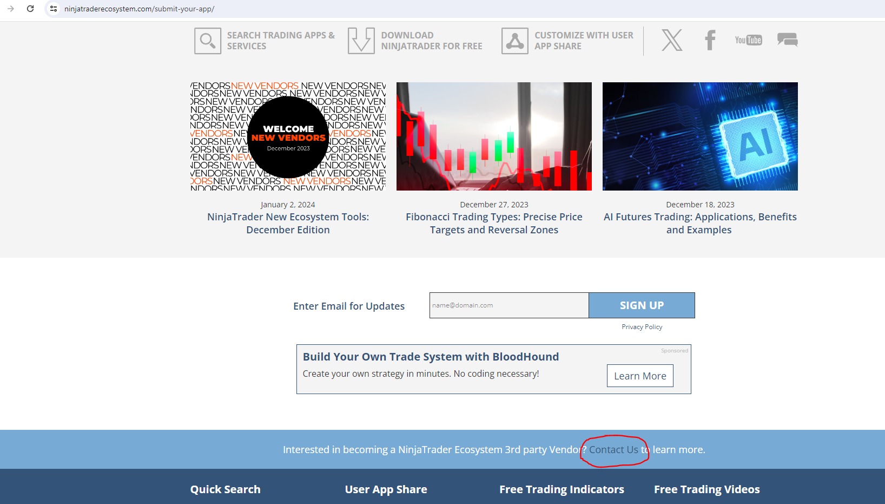885x504 pixels.
Task: Open Customize with User App Share link
Action: pyautogui.click(x=584, y=41)
